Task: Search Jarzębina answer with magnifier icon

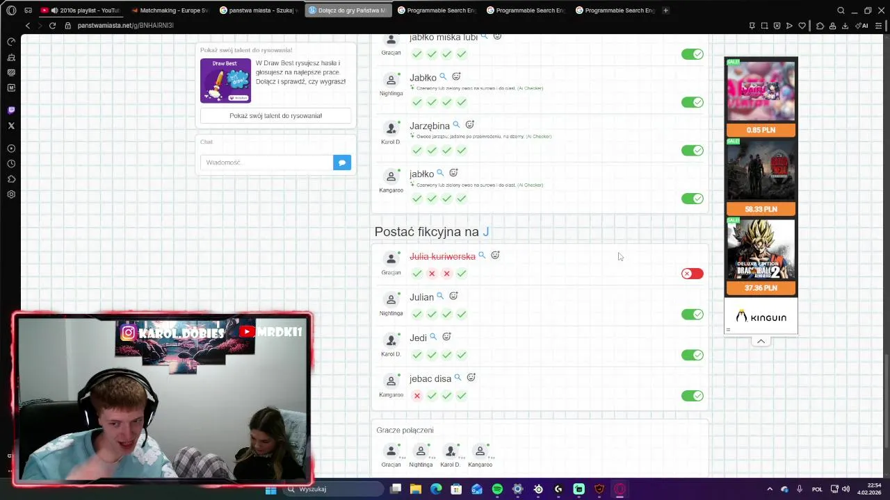Action: [x=456, y=125]
